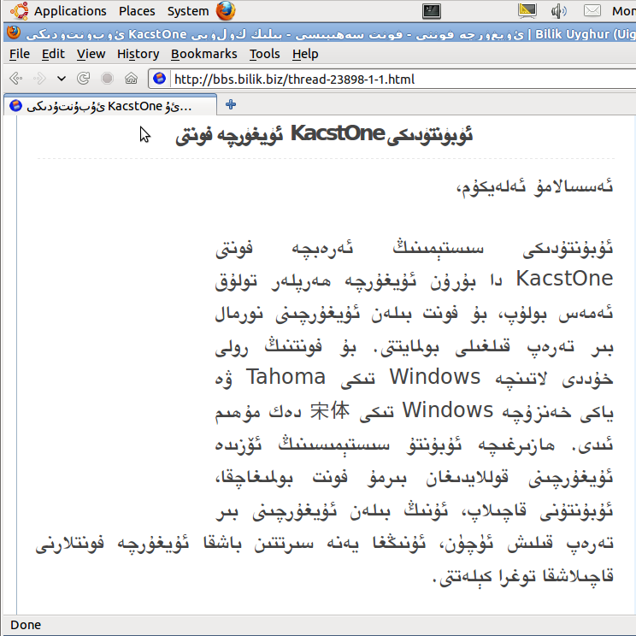Open the mail envelope indicator

tap(592, 10)
